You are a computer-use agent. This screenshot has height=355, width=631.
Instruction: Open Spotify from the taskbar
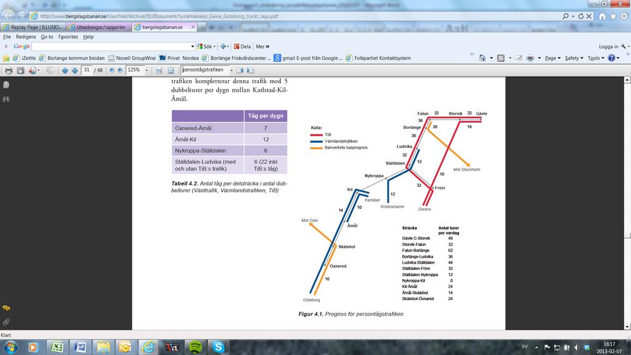click(x=195, y=347)
